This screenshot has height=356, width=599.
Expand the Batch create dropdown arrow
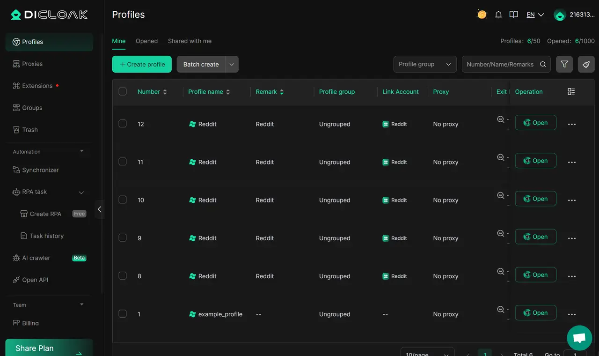232,64
